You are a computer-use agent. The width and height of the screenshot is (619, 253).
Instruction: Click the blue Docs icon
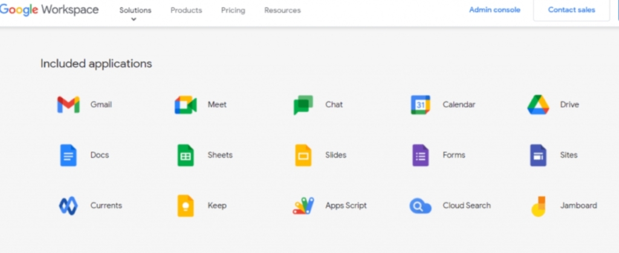pos(68,155)
